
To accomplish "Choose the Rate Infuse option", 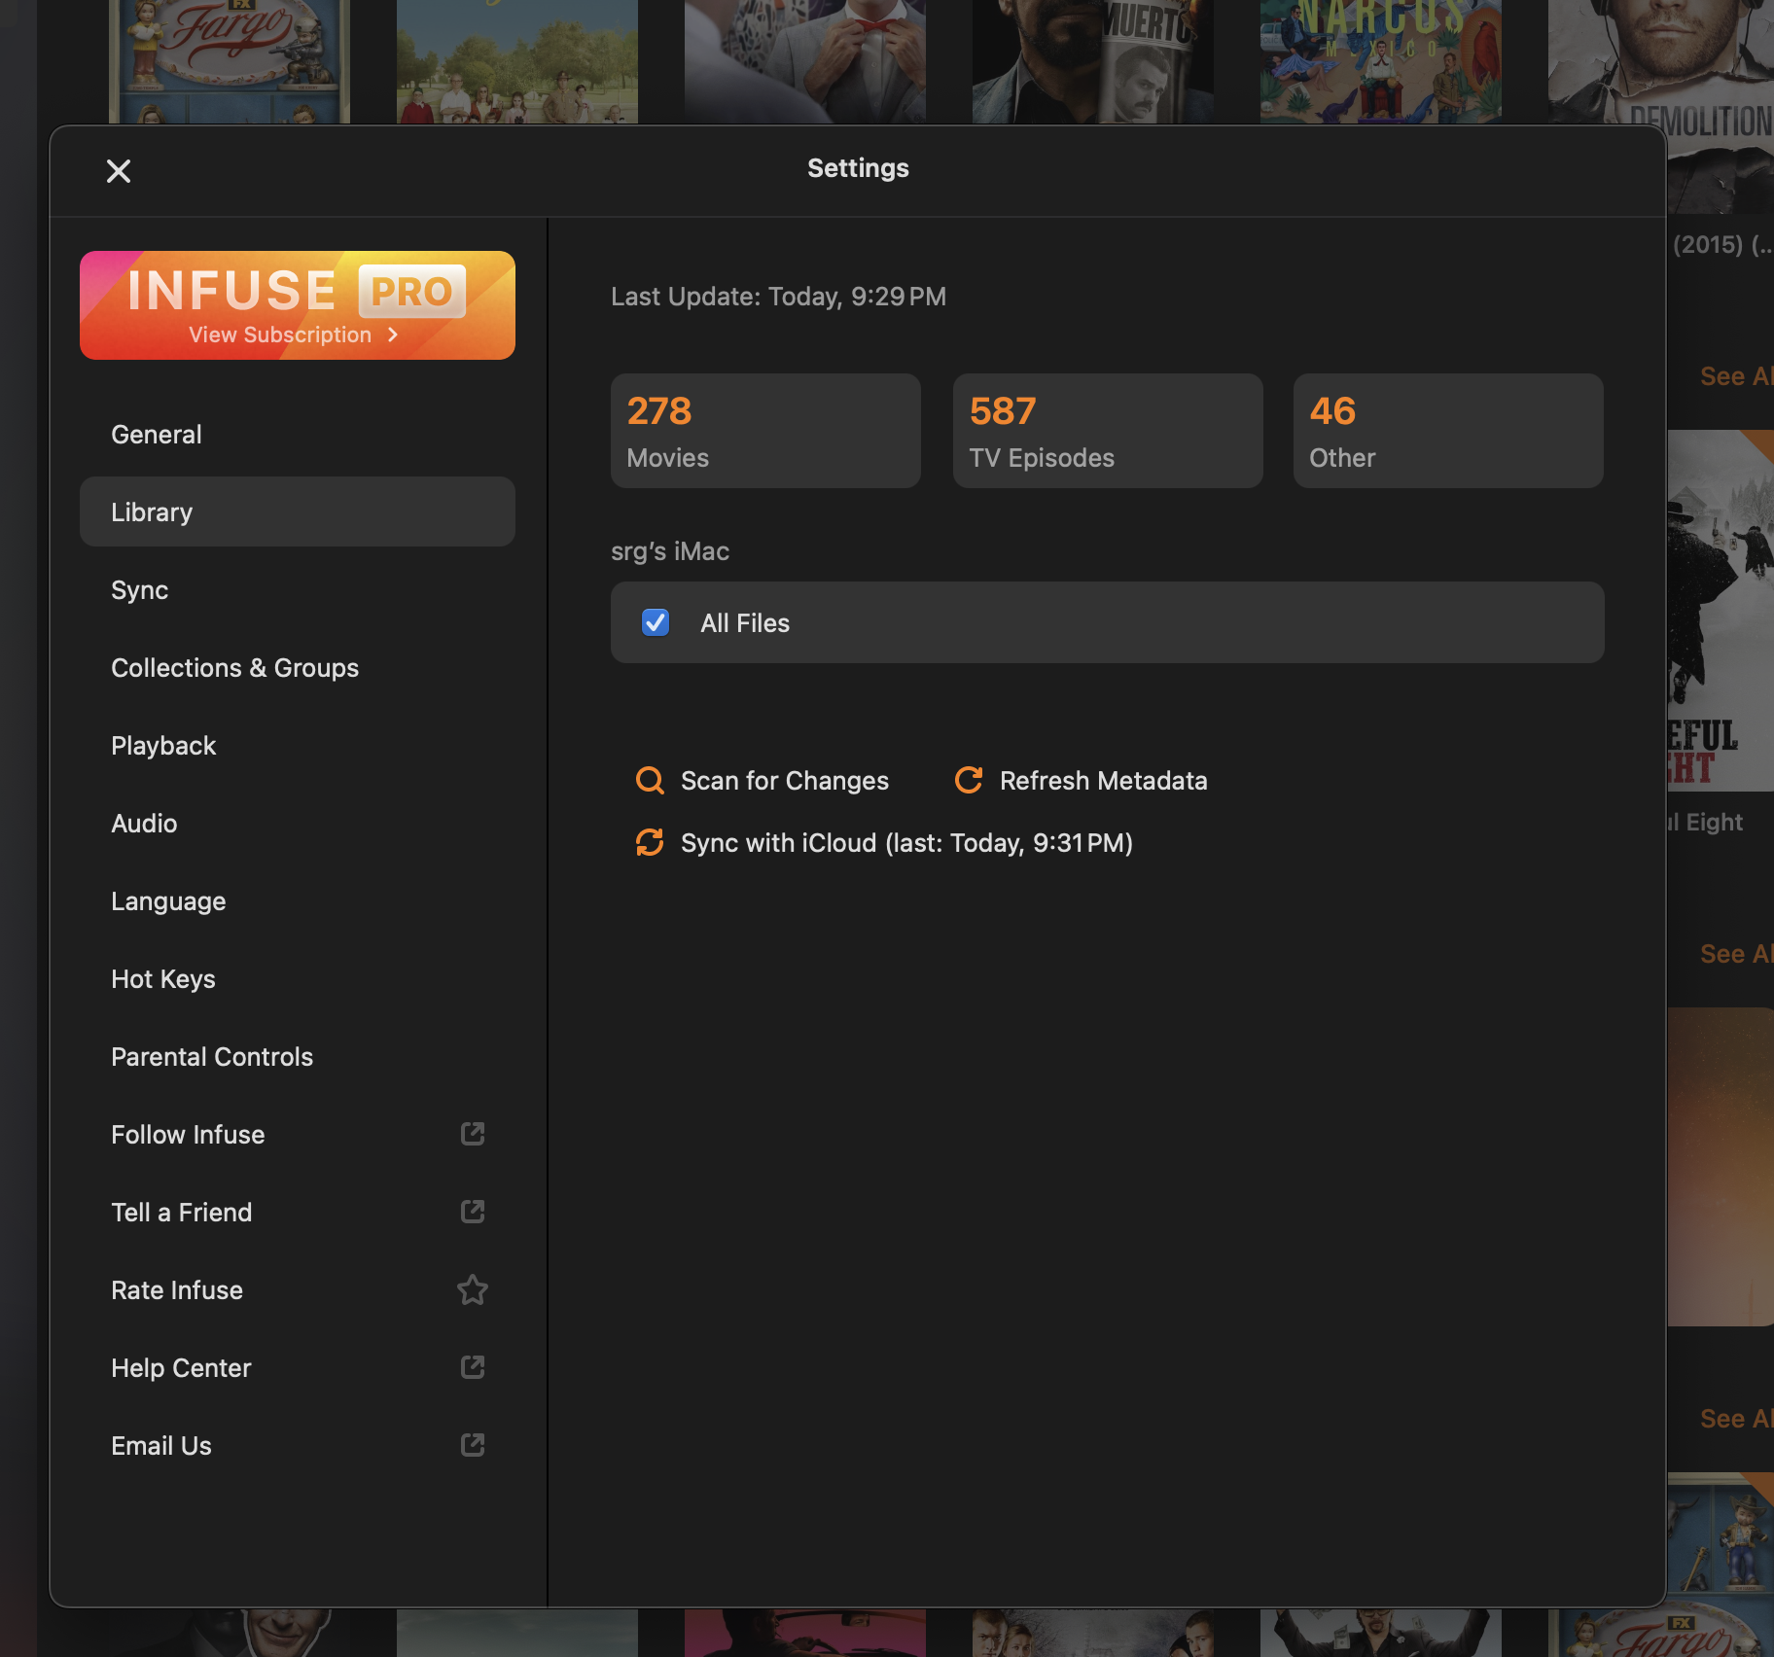I will click(x=298, y=1290).
